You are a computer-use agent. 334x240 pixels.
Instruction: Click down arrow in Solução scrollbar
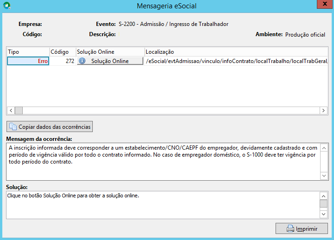coord(324,214)
